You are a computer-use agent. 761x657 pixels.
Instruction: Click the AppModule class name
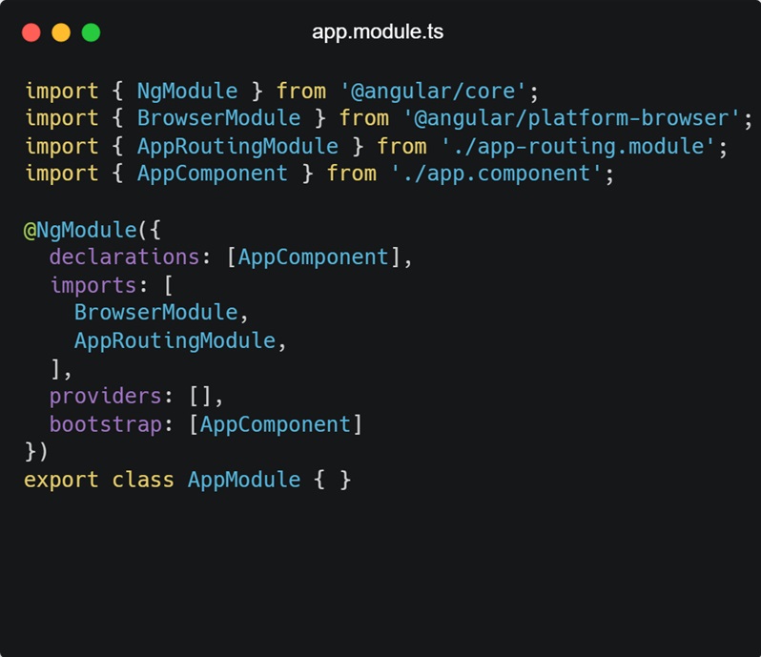244,479
